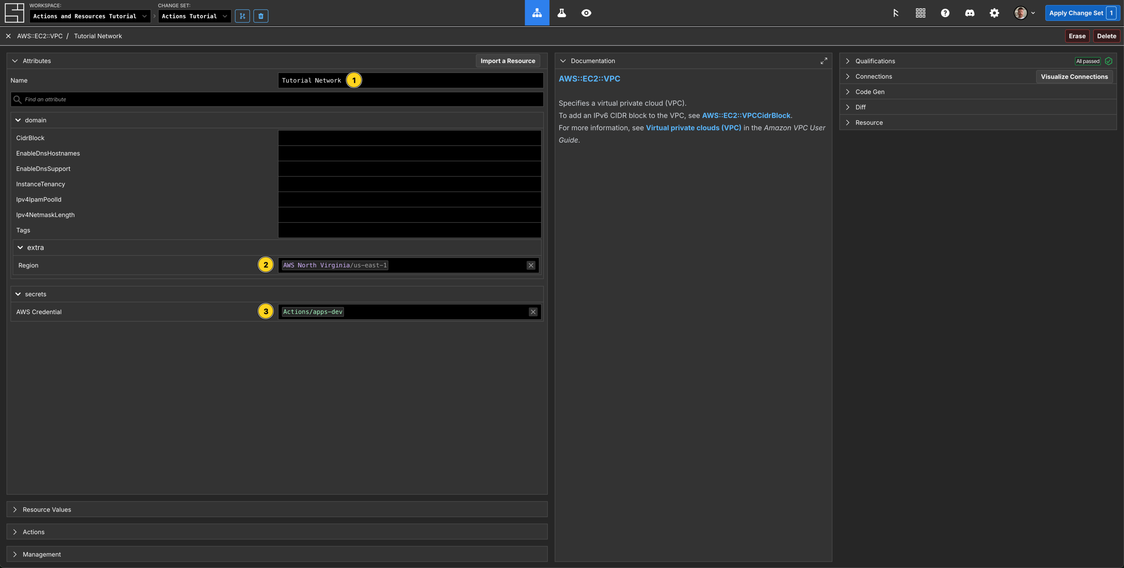Viewport: 1124px width, 568px height.
Task: Click the Apply Change Set button
Action: [1083, 13]
